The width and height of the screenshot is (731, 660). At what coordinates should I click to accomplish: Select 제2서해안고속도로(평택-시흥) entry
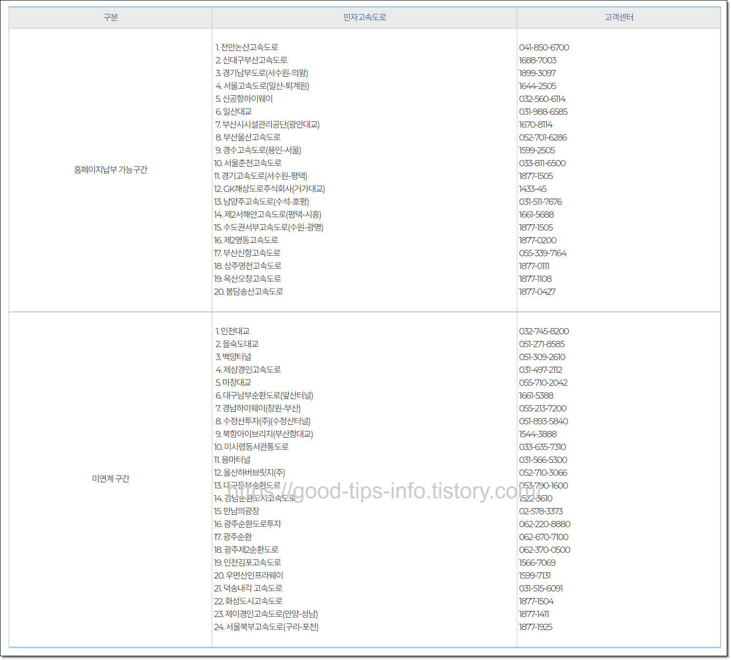pyautogui.click(x=267, y=214)
